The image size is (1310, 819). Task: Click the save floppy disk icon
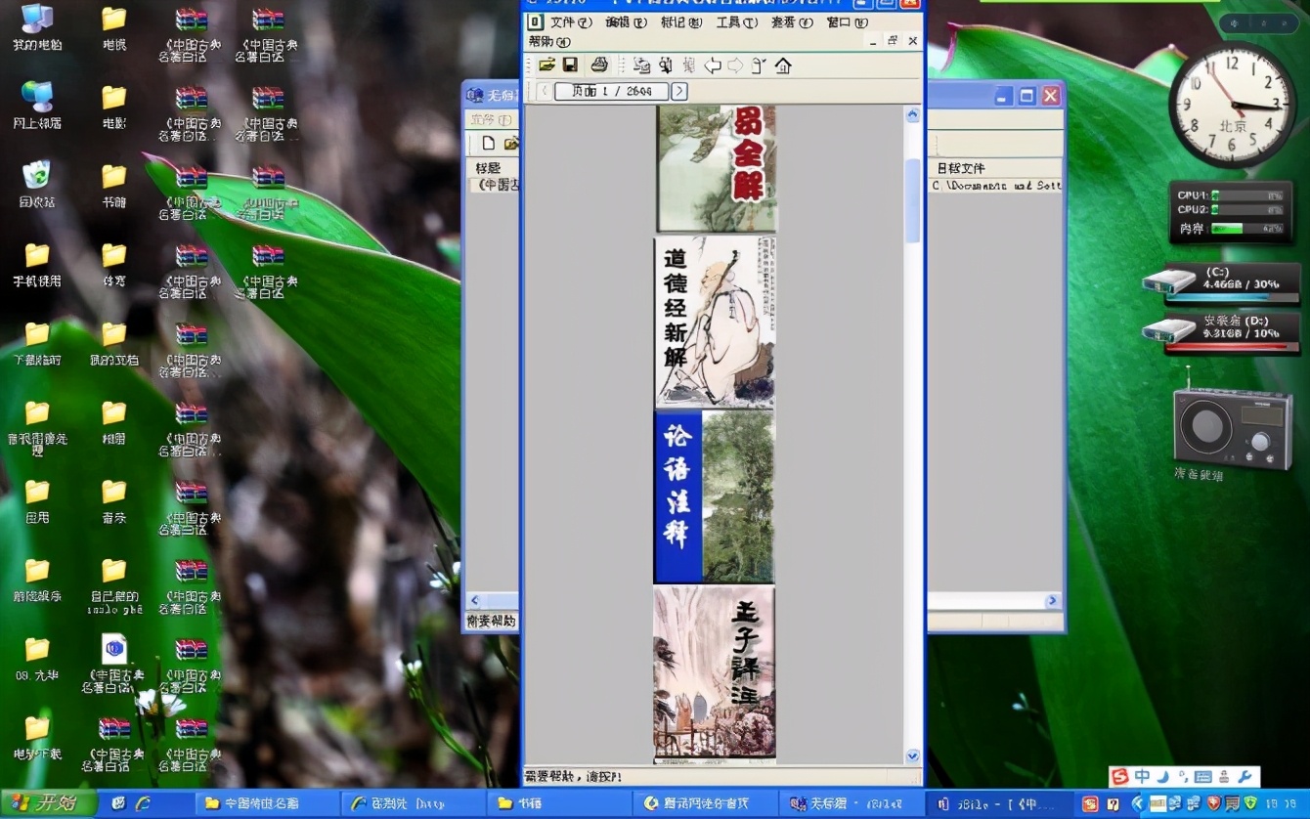click(570, 65)
